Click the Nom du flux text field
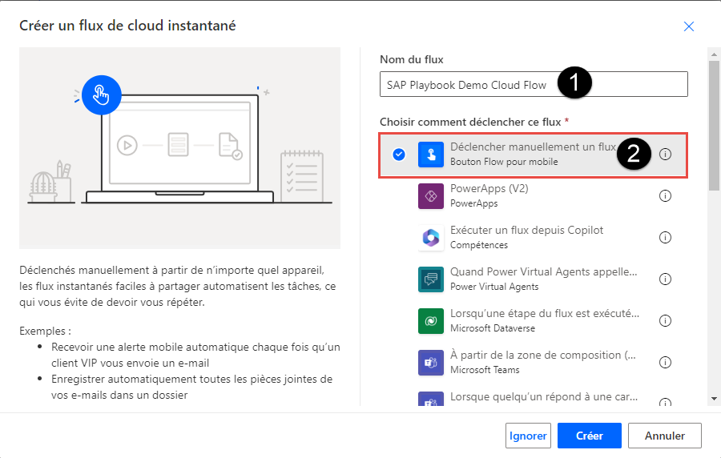 pyautogui.click(x=534, y=84)
